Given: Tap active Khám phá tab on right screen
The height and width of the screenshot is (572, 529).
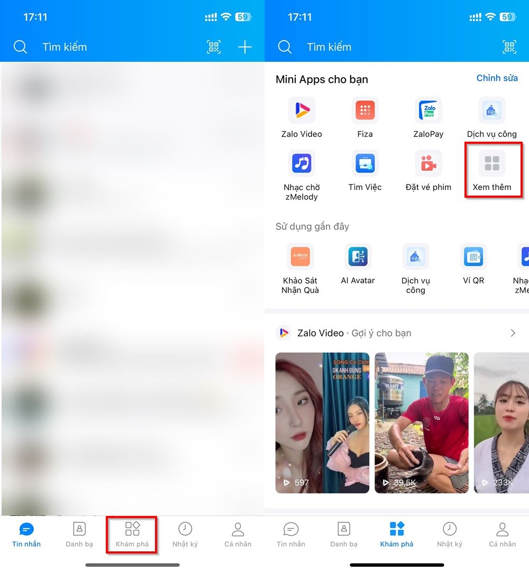Looking at the screenshot, I should [396, 535].
